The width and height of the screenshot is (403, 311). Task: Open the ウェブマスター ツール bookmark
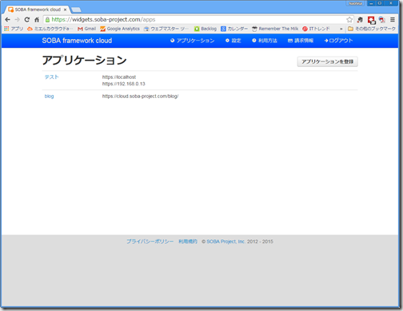click(x=166, y=29)
